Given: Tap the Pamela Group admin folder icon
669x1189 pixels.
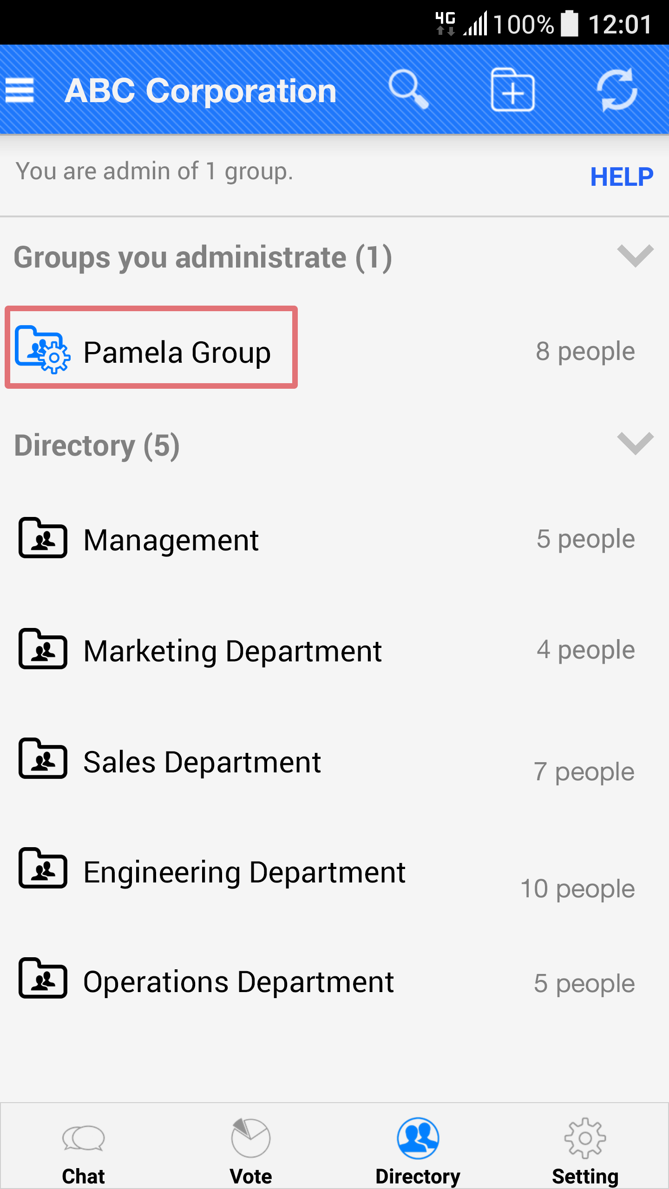Looking at the screenshot, I should [x=43, y=349].
